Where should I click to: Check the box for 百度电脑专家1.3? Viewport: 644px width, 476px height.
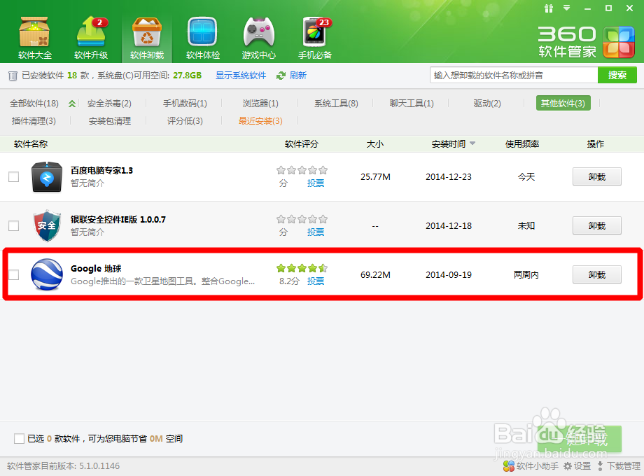(13, 176)
